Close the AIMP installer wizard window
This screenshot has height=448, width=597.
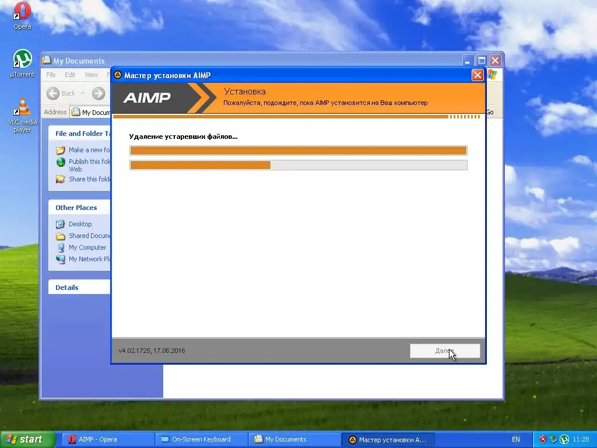coord(477,75)
